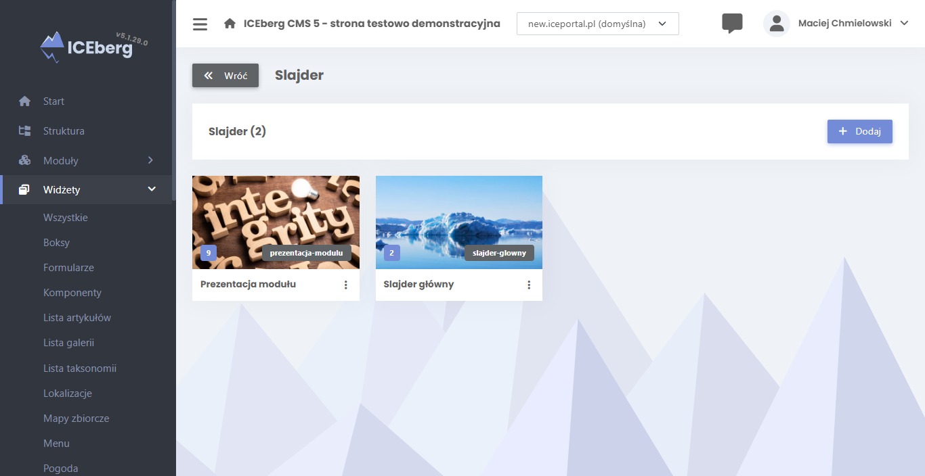
Task: Click the Start house icon in the sidebar
Action: pos(25,101)
